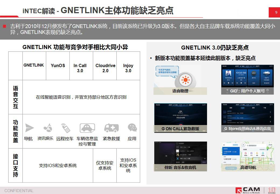The height and width of the screenshot is (194, 280).
Task: Click the heading GNETLINK 功能与竞争对手相比大同小异
Action: pyautogui.click(x=75, y=47)
